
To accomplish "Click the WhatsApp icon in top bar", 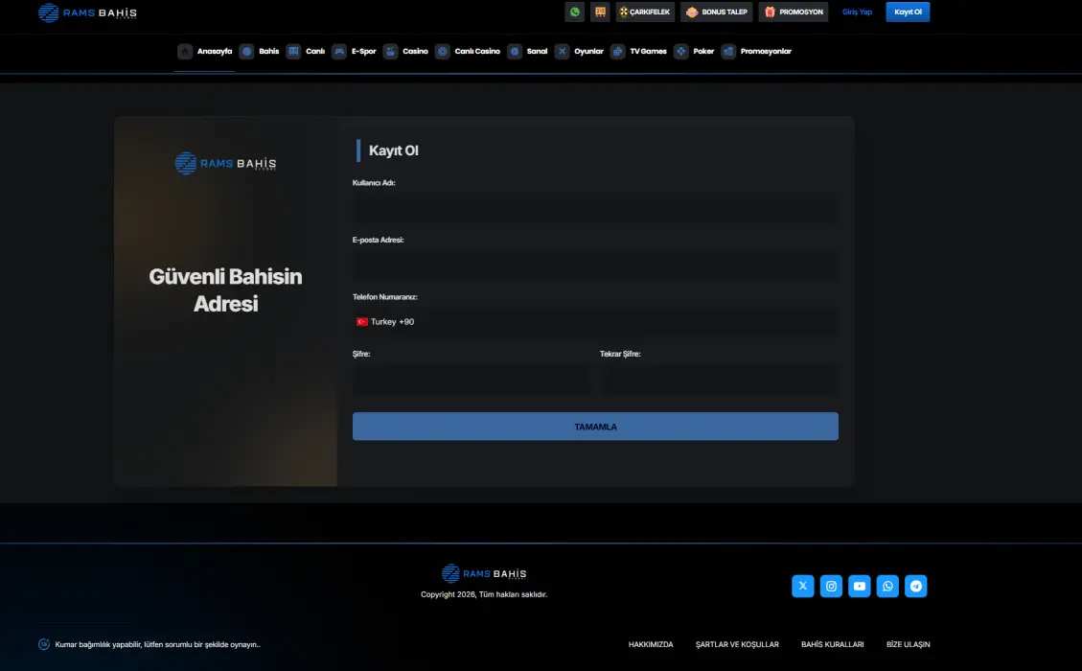I will [x=575, y=12].
